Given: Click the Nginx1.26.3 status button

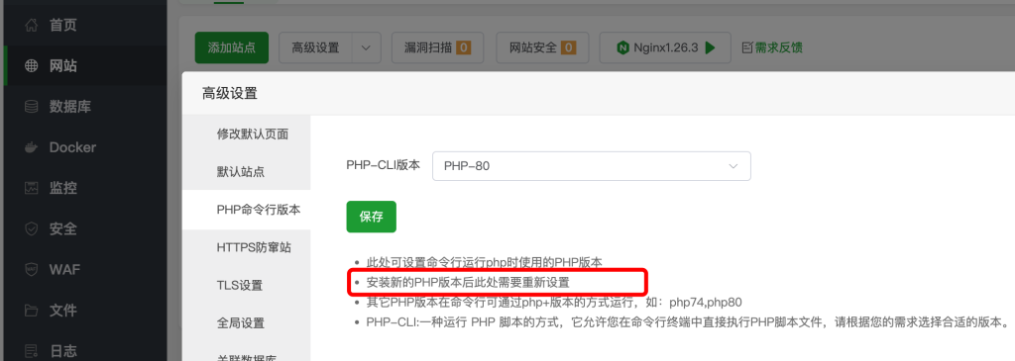Looking at the screenshot, I should 665,47.
